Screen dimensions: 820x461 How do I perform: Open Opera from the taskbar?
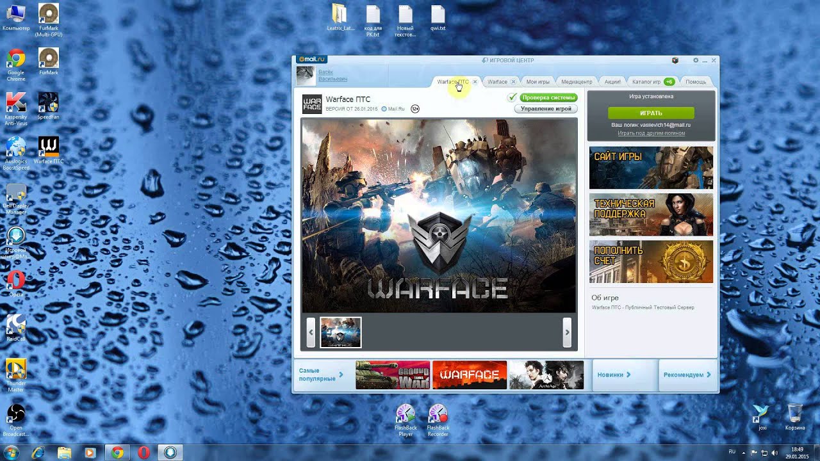[x=143, y=453]
